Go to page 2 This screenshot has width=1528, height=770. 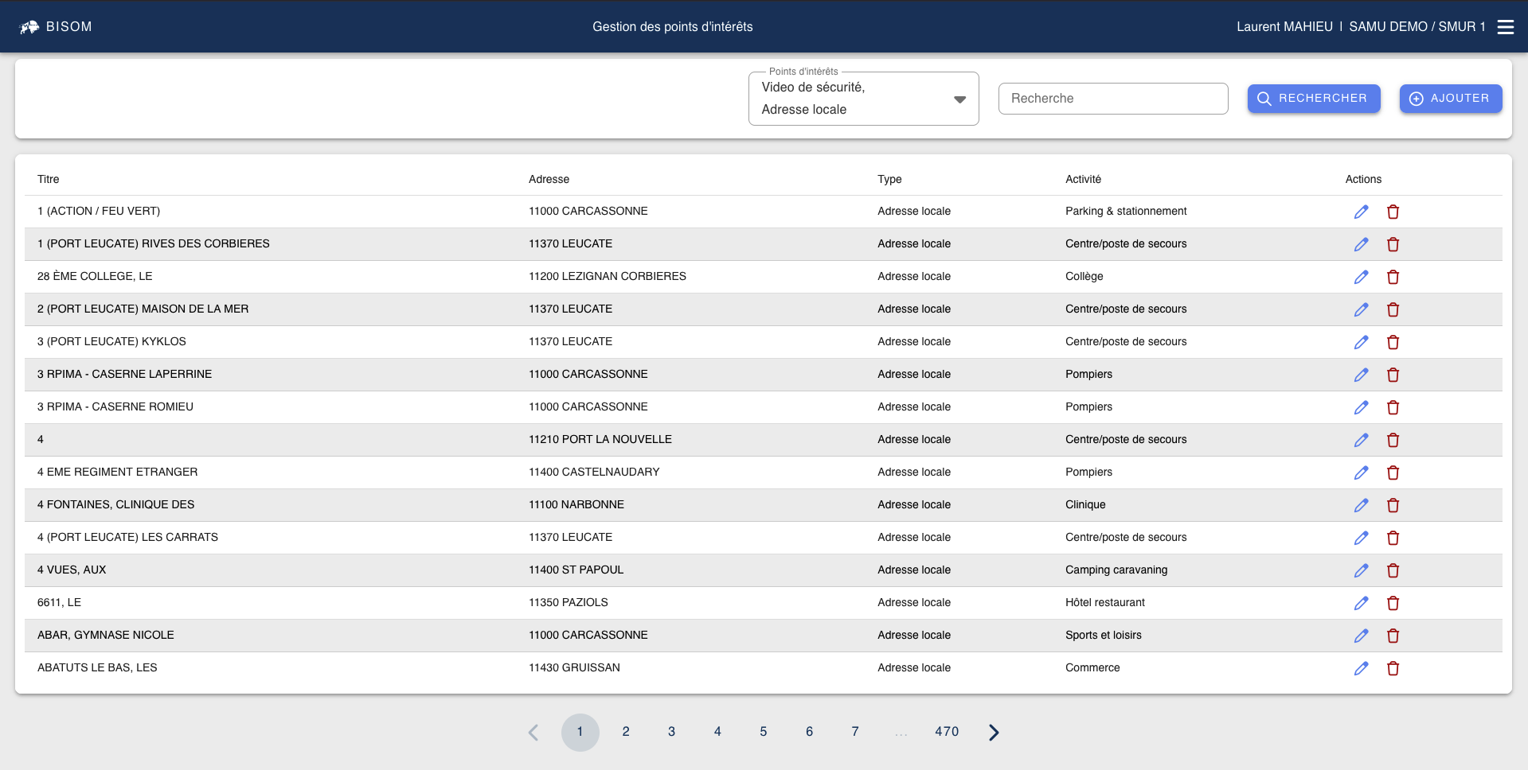(626, 732)
